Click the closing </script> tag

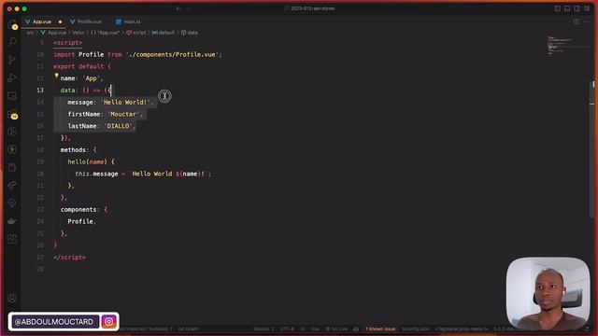coord(69,258)
